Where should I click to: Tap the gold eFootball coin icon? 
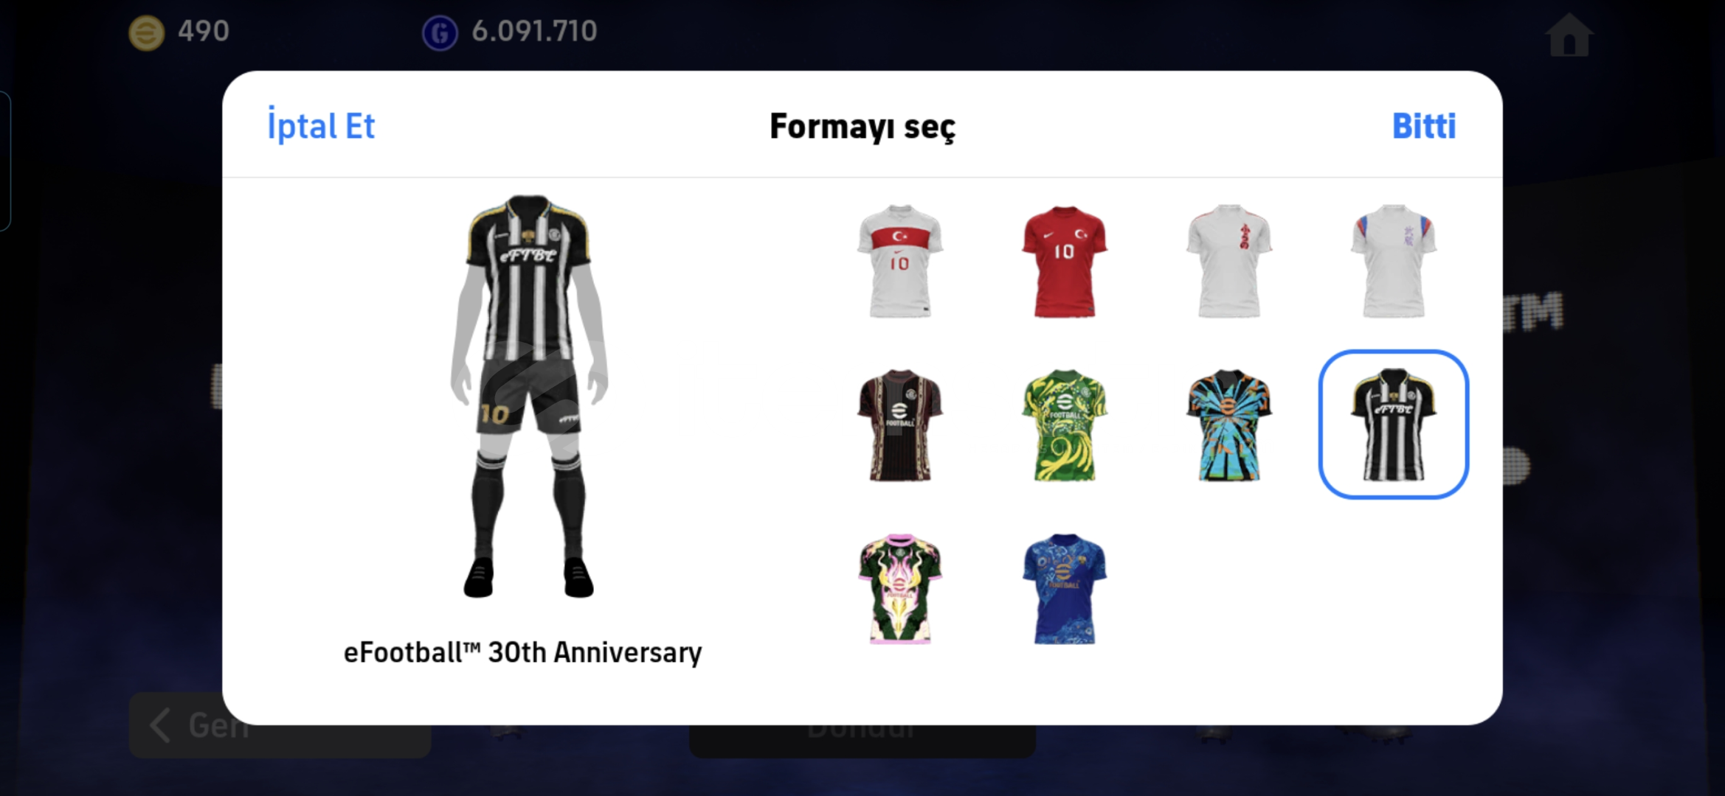[146, 32]
